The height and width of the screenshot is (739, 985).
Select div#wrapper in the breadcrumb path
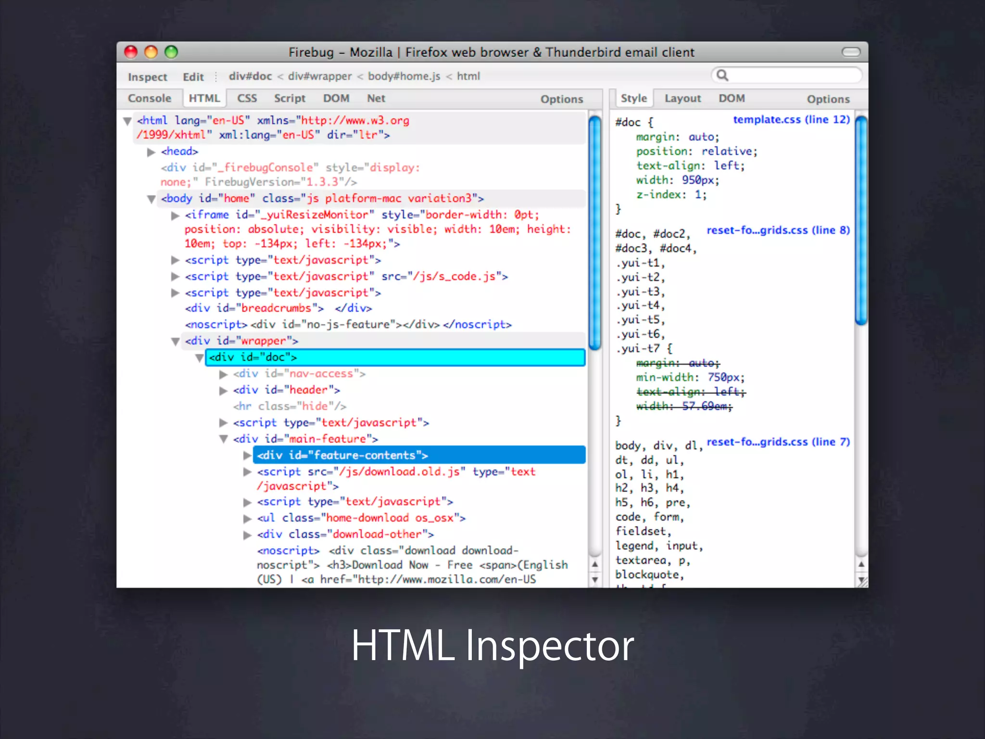pyautogui.click(x=320, y=76)
